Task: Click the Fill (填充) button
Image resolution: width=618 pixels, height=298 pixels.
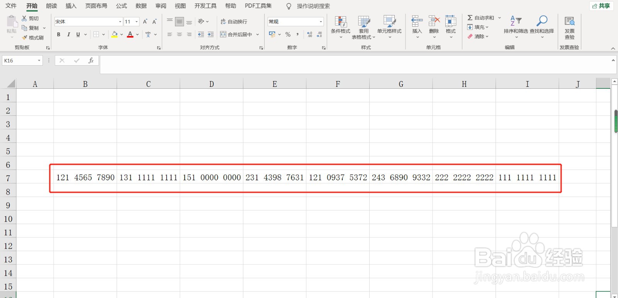Action: point(478,27)
